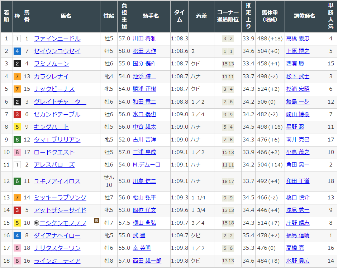Click black frame 2 badge in フミノムーン row

[17, 64]
